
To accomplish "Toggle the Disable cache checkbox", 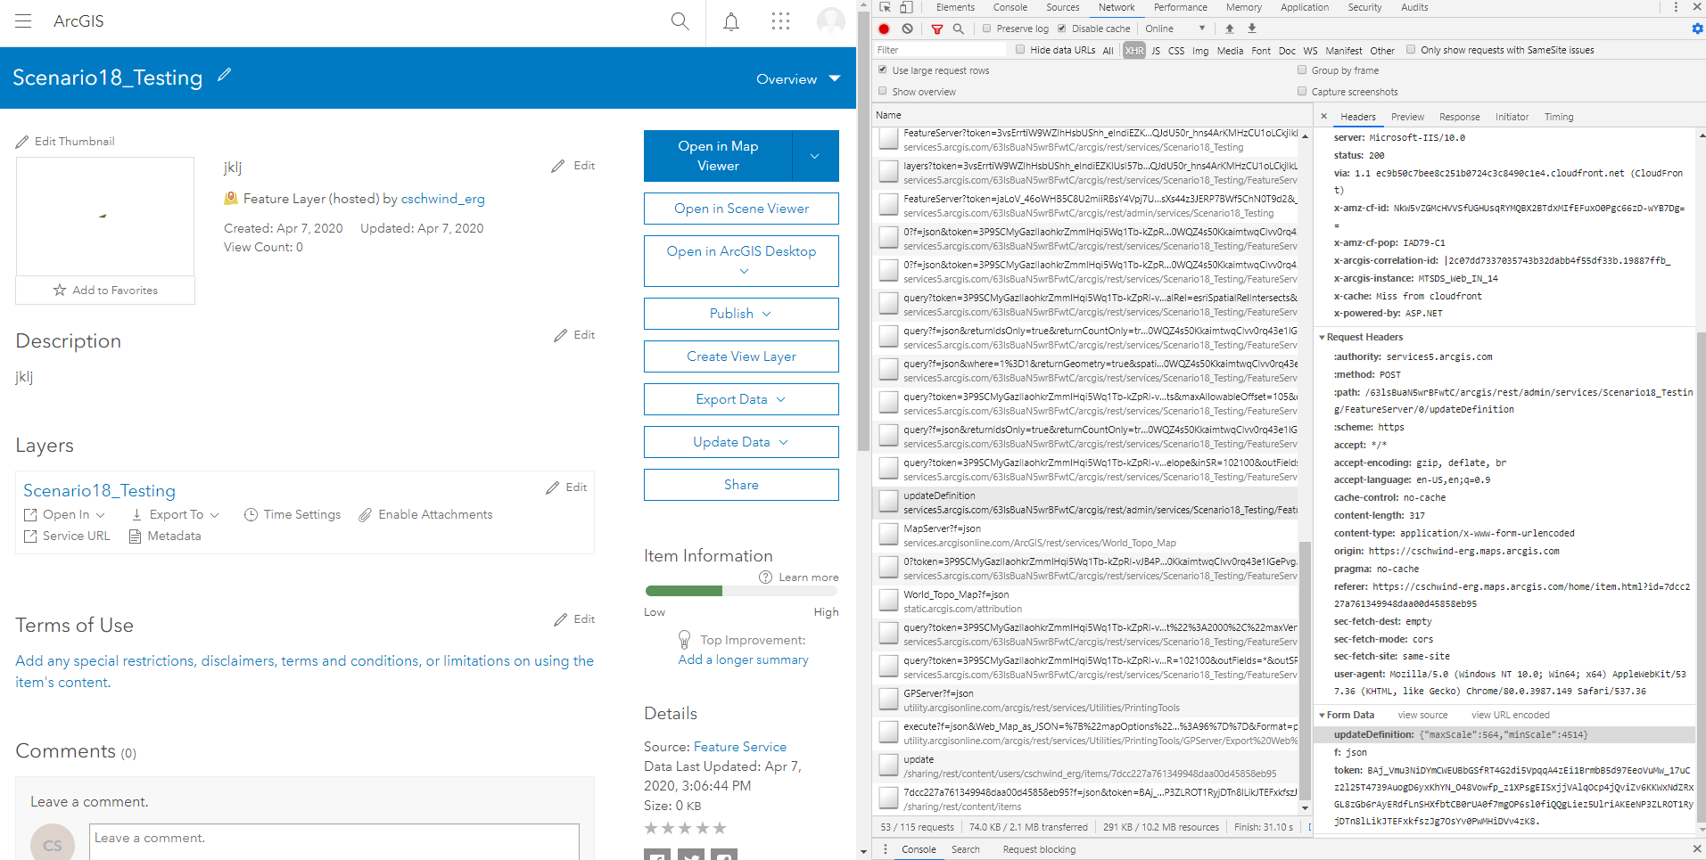I will (1062, 29).
